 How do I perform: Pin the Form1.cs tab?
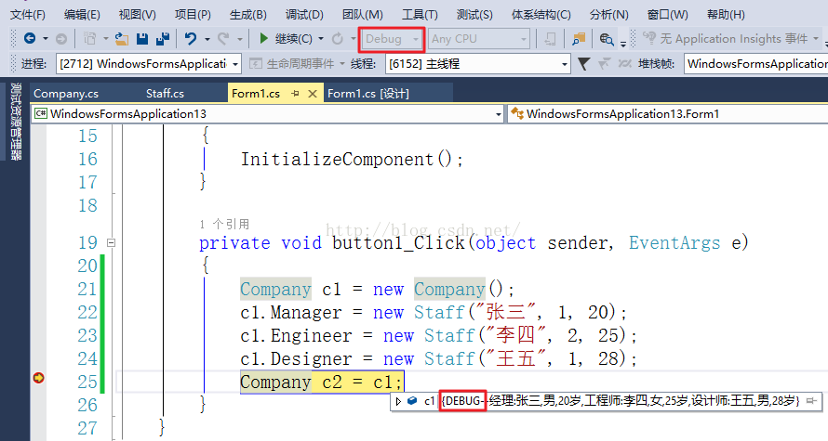click(295, 93)
